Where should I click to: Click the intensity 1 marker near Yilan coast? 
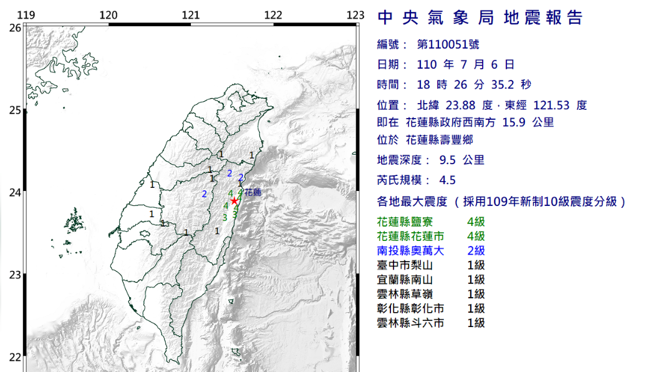pyautogui.click(x=252, y=155)
